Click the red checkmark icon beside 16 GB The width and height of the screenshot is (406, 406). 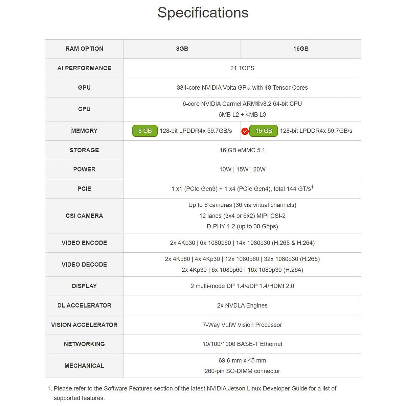coord(245,131)
